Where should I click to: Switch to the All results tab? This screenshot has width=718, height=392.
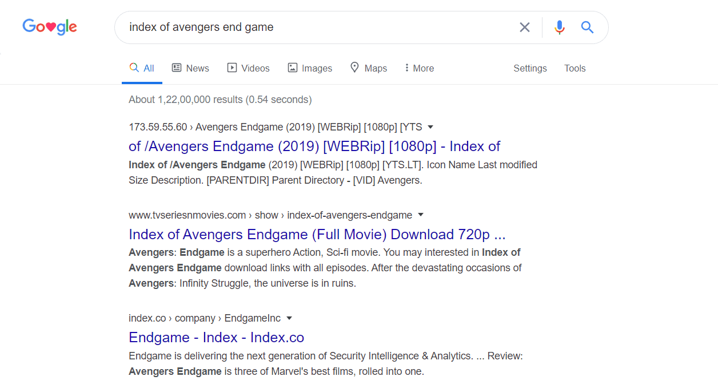click(x=142, y=68)
